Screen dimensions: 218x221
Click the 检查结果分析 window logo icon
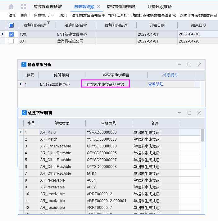tap(24, 65)
